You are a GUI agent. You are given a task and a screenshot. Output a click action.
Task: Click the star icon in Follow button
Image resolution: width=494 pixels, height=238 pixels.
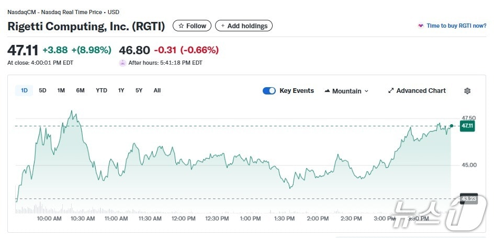click(181, 26)
